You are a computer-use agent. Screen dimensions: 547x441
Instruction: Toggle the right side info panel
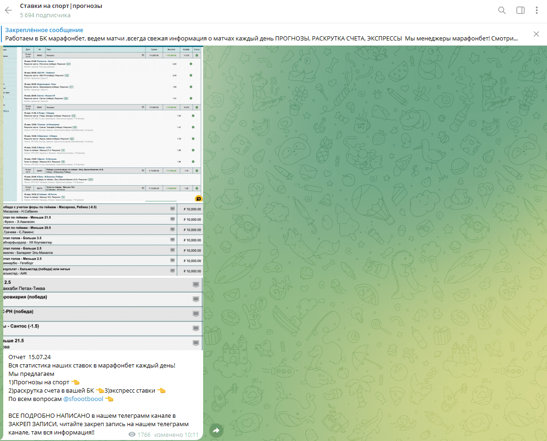[521, 10]
